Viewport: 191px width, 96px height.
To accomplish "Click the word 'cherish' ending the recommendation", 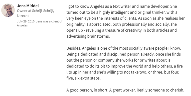I will coord(177,90).
